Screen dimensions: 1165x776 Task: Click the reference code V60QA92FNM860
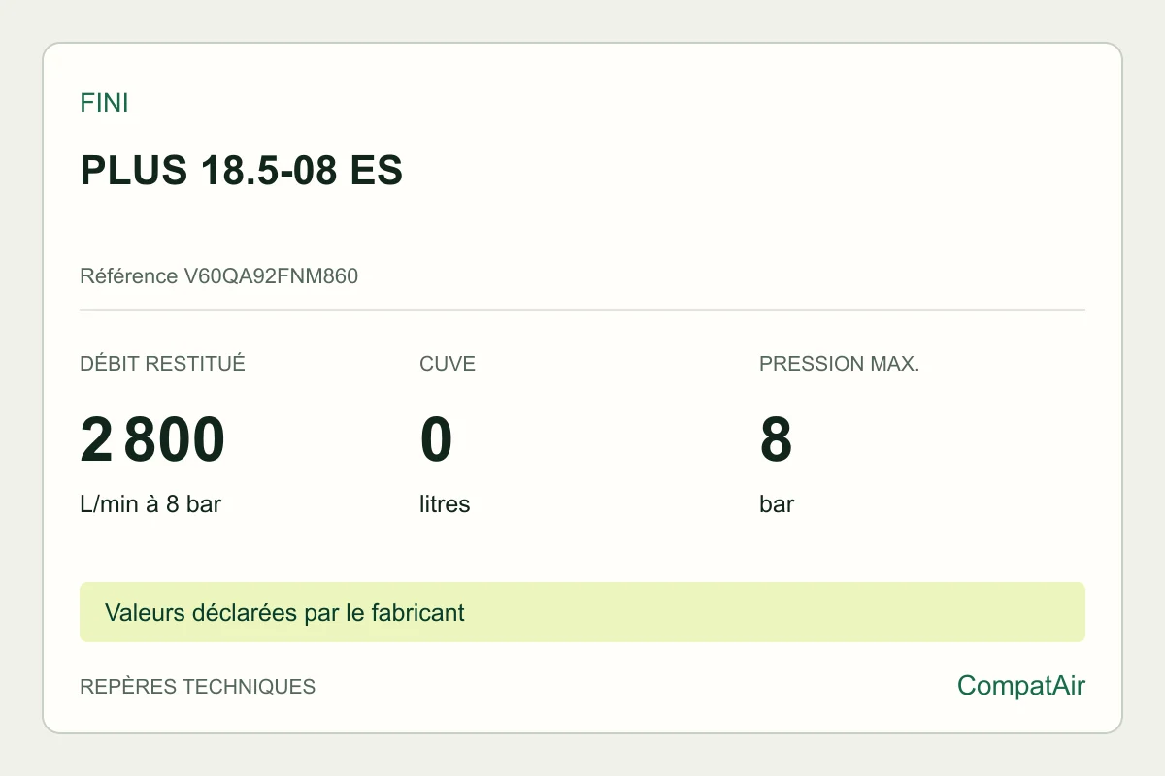[271, 276]
